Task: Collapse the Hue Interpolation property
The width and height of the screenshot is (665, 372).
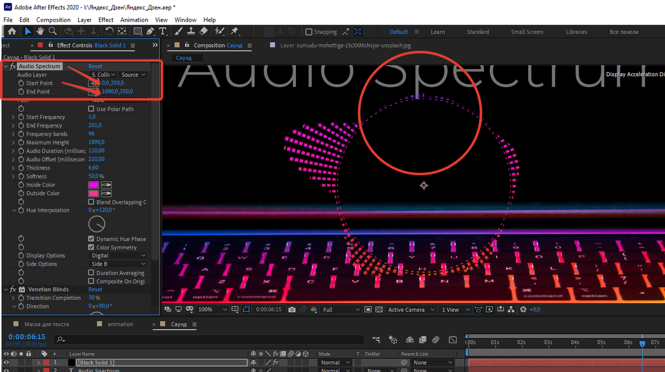Action: point(13,211)
